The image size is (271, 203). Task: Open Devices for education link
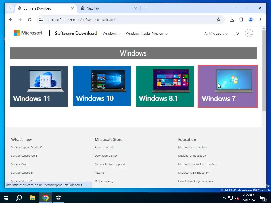(x=192, y=156)
